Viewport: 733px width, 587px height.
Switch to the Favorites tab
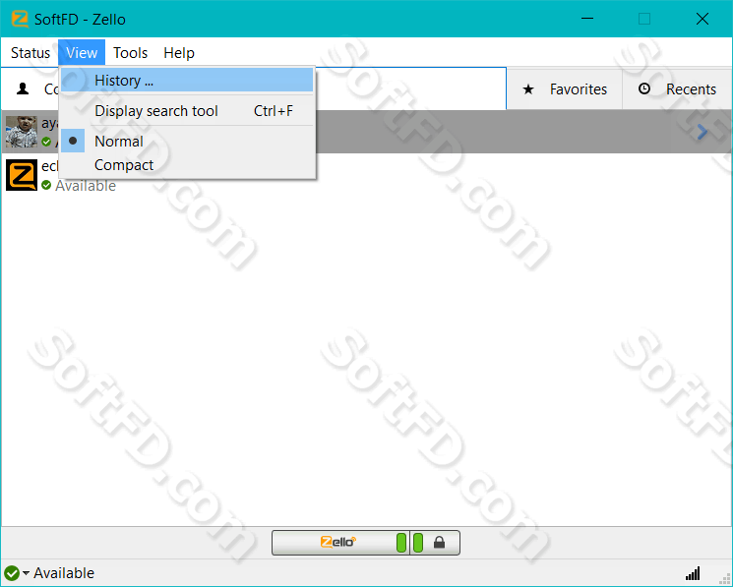coord(565,88)
